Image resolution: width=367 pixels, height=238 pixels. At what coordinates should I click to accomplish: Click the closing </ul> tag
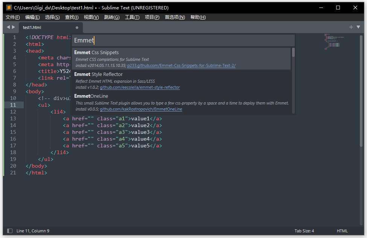[x=46, y=159]
